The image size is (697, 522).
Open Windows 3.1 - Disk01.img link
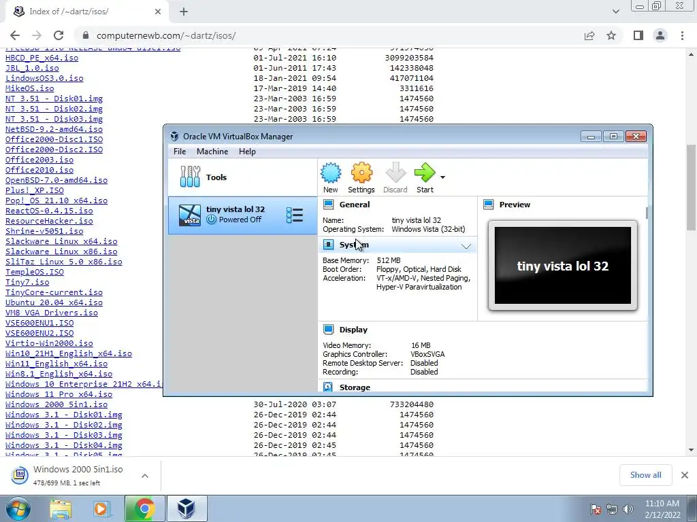click(64, 415)
